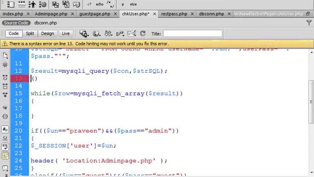Open Preview in Browser globe menu

(x=97, y=33)
